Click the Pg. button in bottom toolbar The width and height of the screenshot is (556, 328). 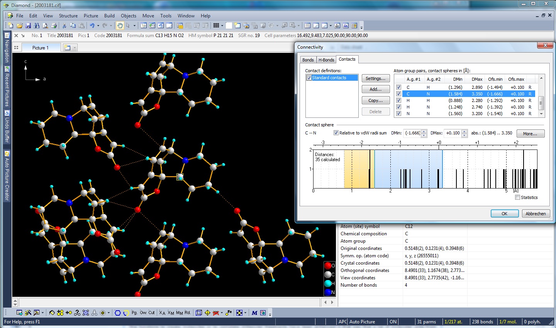pyautogui.click(x=134, y=313)
